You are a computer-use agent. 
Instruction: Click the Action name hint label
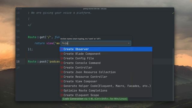(80, 39)
